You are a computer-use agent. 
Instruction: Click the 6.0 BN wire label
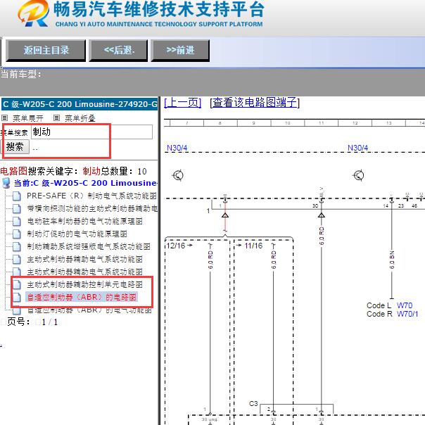pyautogui.click(x=392, y=260)
